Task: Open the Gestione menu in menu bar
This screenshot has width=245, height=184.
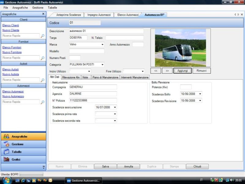Action: 38,7
